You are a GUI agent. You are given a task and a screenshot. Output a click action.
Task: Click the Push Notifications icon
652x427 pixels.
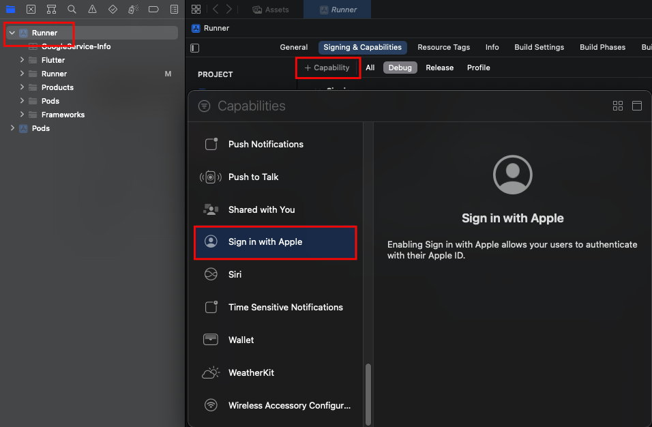211,144
